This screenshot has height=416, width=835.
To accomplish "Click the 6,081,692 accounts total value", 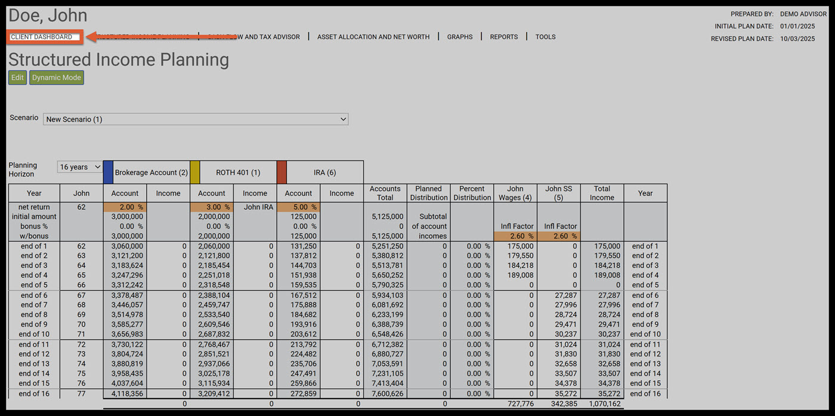I will pyautogui.click(x=388, y=305).
